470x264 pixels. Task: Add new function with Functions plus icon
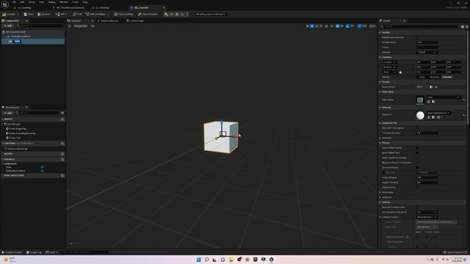point(62,144)
